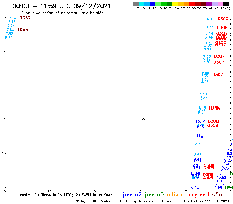Select the wave height '10.25'
The image size is (233, 204).
219,184
